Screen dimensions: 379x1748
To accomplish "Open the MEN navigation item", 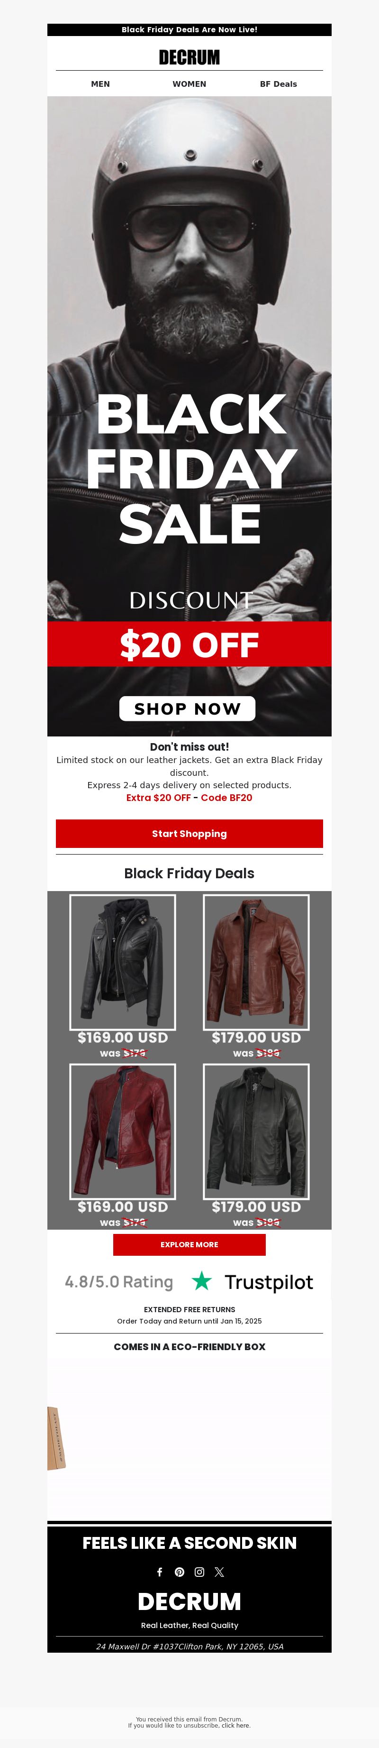I will pyautogui.click(x=100, y=84).
